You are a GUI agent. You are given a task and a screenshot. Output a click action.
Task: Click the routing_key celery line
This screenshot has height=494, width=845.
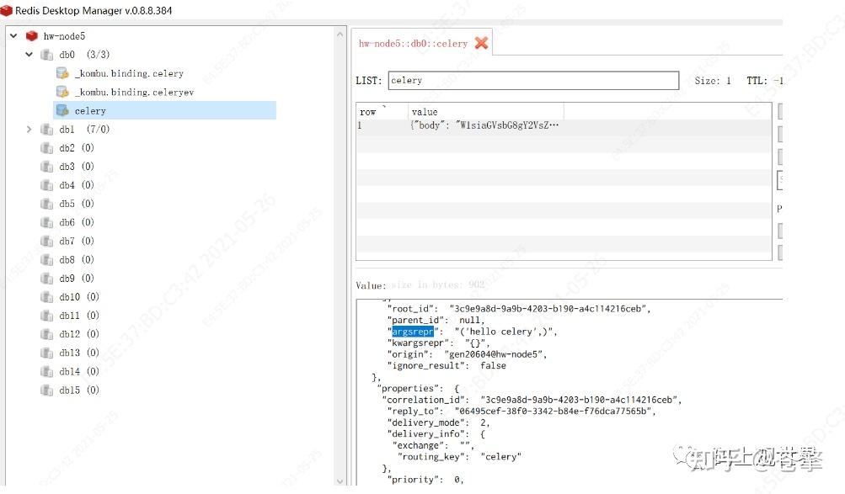pyautogui.click(x=459, y=457)
